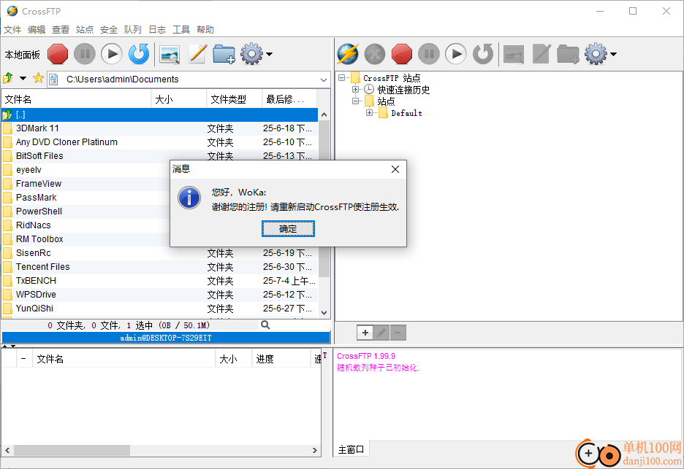The width and height of the screenshot is (684, 469).
Task: Add a new site with plus button
Action: (365, 333)
